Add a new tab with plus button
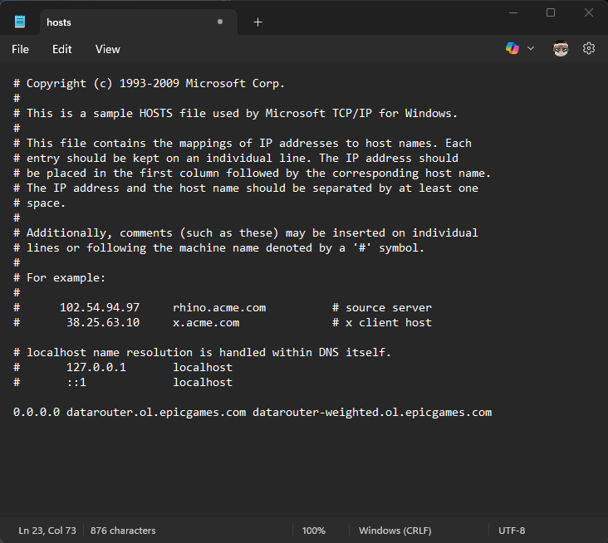 pos(257,22)
